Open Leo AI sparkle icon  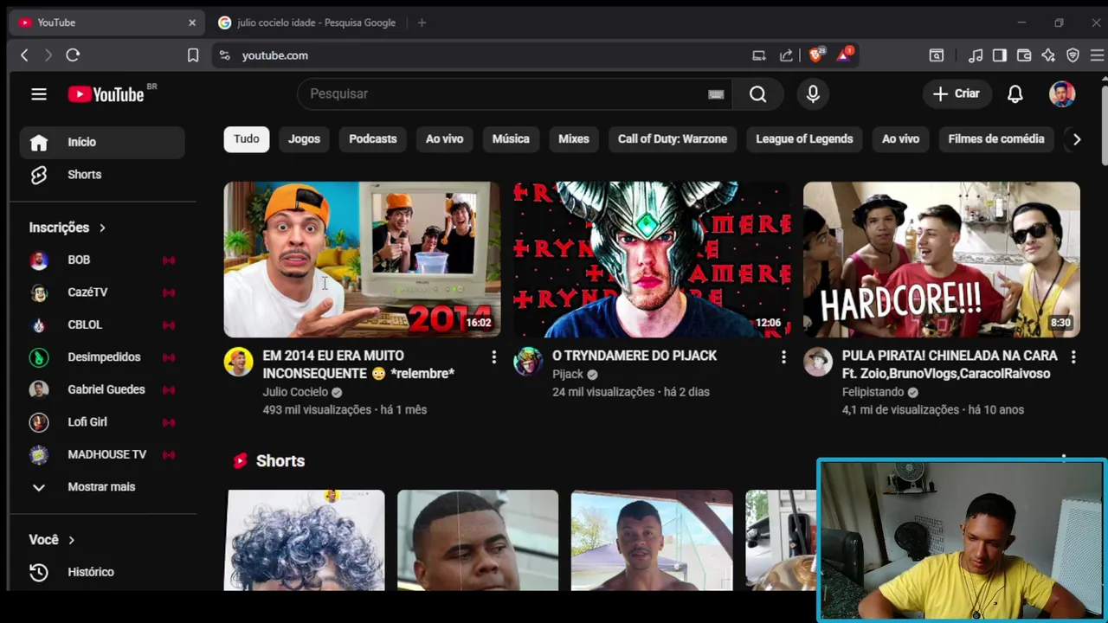coord(1048,55)
